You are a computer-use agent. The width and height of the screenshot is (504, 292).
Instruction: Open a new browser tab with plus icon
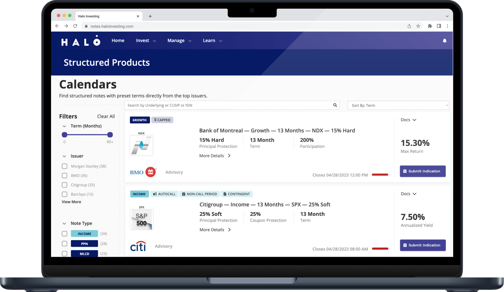click(150, 16)
